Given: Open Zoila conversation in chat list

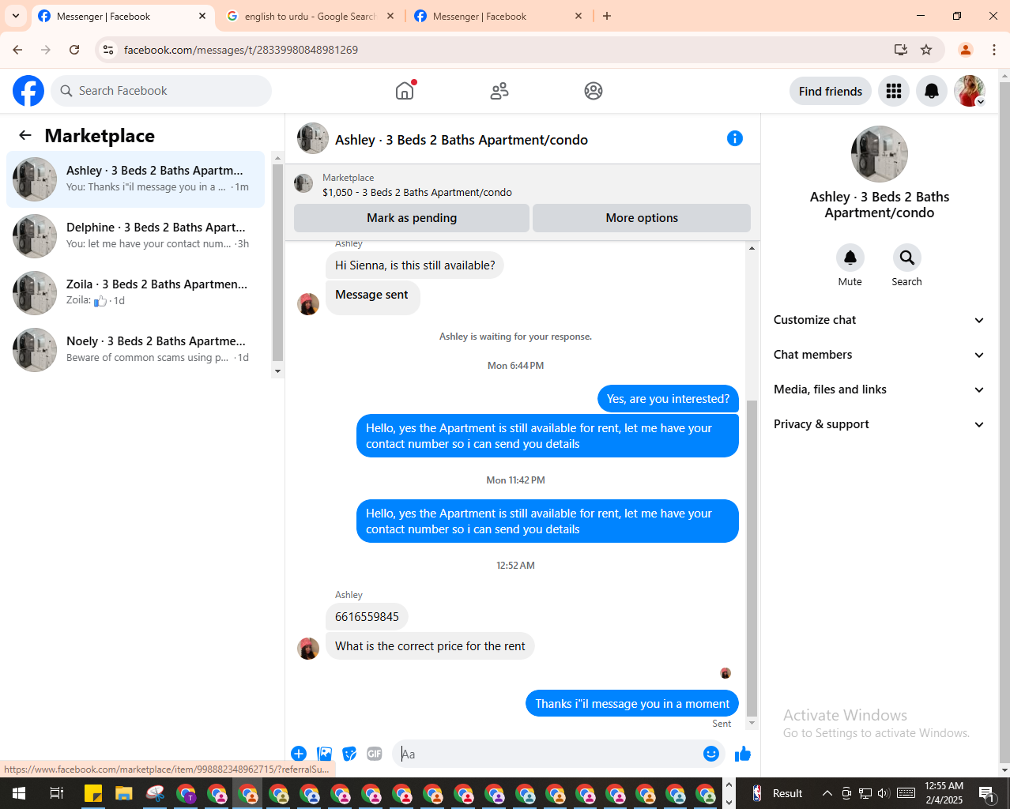Looking at the screenshot, I should [x=136, y=293].
